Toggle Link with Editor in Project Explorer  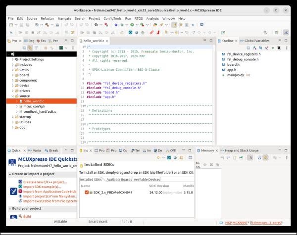pyautogui.click(x=31, y=48)
